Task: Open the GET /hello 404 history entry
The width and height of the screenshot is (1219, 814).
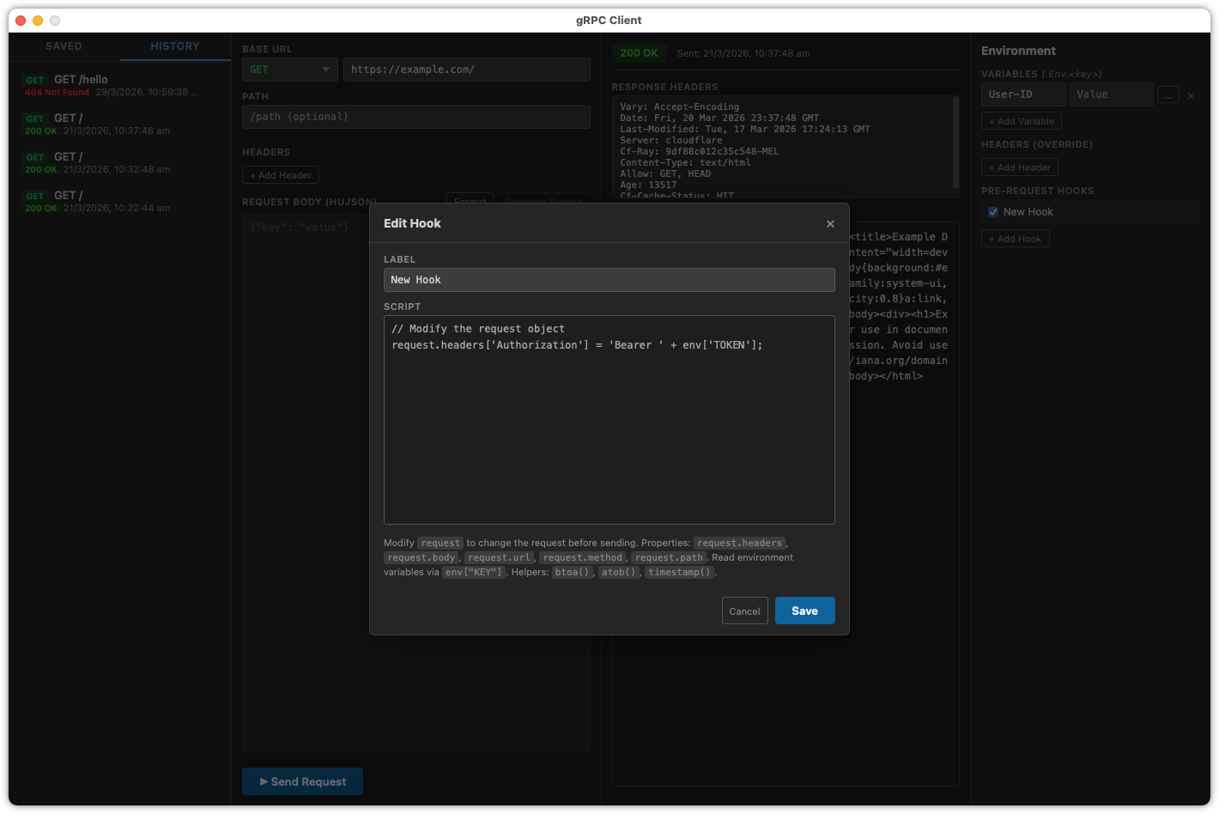Action: pyautogui.click(x=120, y=85)
